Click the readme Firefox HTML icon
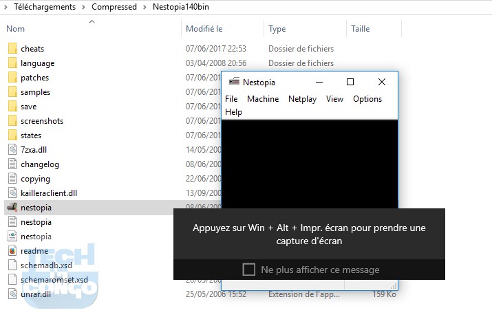This screenshot has height=328, width=492. point(12,250)
